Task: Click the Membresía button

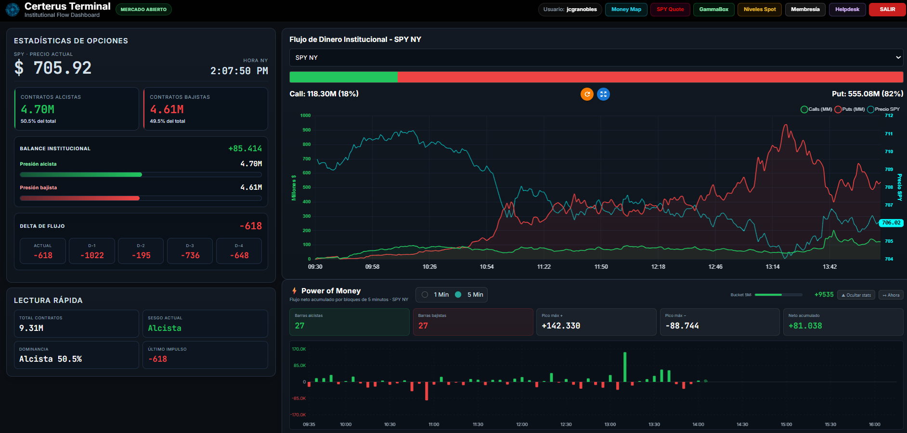Action: point(805,10)
